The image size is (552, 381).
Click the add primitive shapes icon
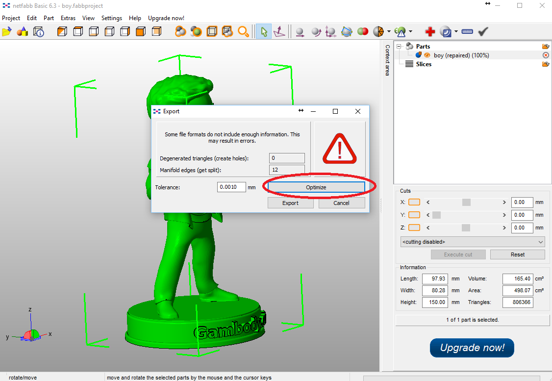point(23,32)
